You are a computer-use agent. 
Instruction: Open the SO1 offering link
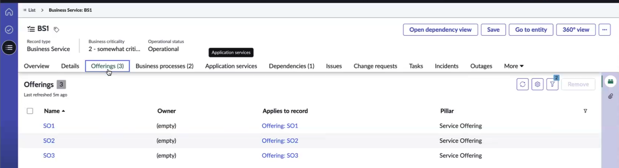click(x=49, y=126)
